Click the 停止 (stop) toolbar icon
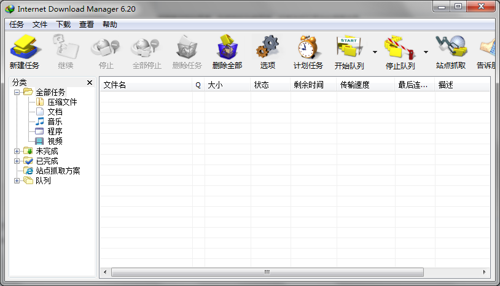Screen dimensions: 500x286 [x=106, y=47]
